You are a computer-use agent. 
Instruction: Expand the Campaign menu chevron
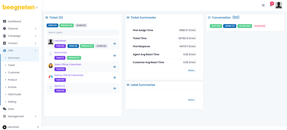pos(36,36)
